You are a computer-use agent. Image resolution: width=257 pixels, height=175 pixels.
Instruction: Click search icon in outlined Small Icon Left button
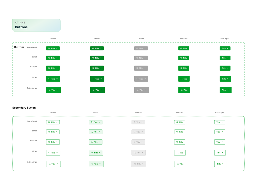pos(177,132)
